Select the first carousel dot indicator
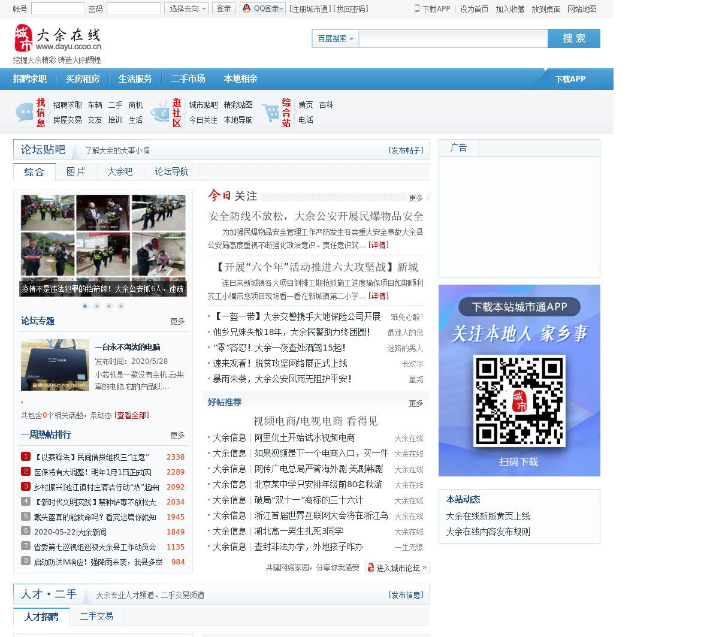Viewport: 719px width, 637px height. pos(85,306)
